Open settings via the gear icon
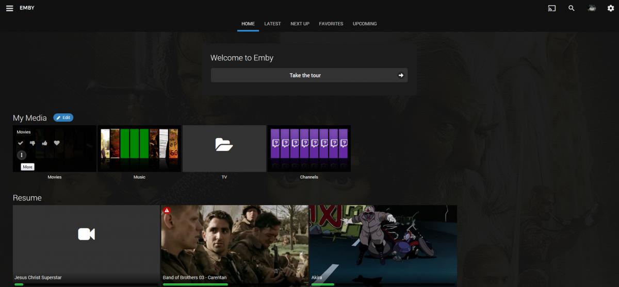Viewport: 619px width, 287px height. [x=611, y=8]
